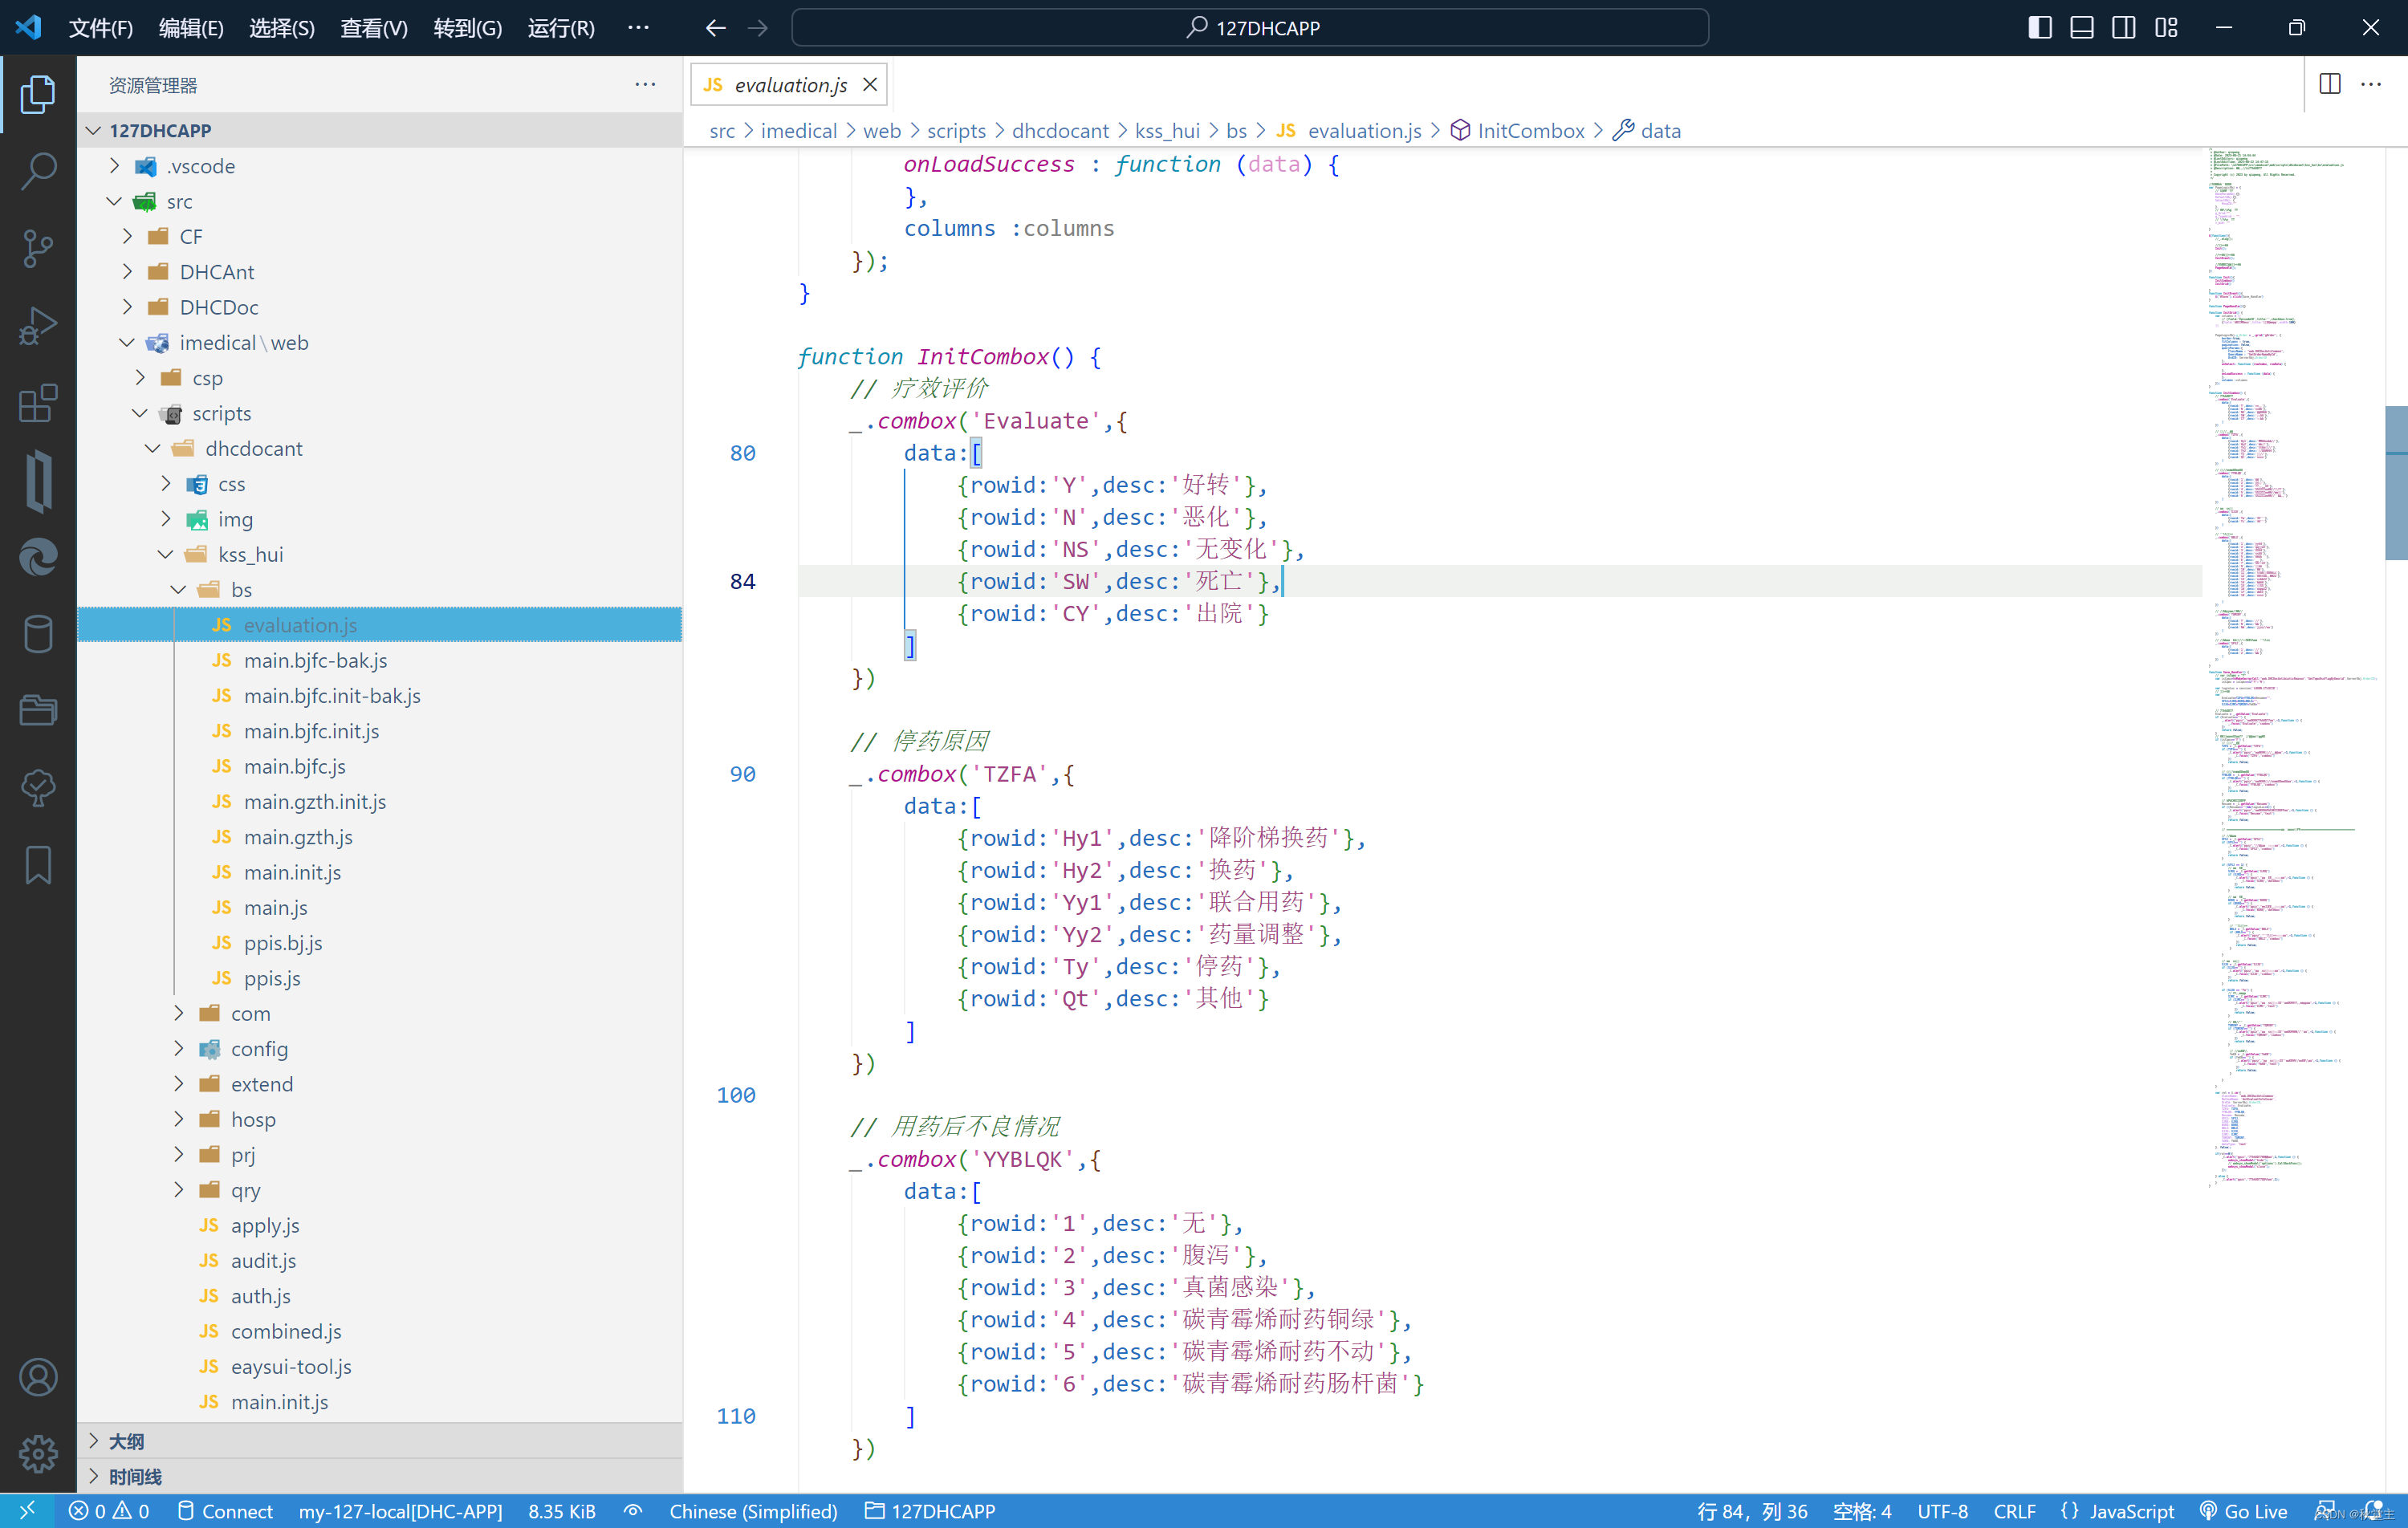
Task: Open the Extensions view
Action: click(x=38, y=403)
